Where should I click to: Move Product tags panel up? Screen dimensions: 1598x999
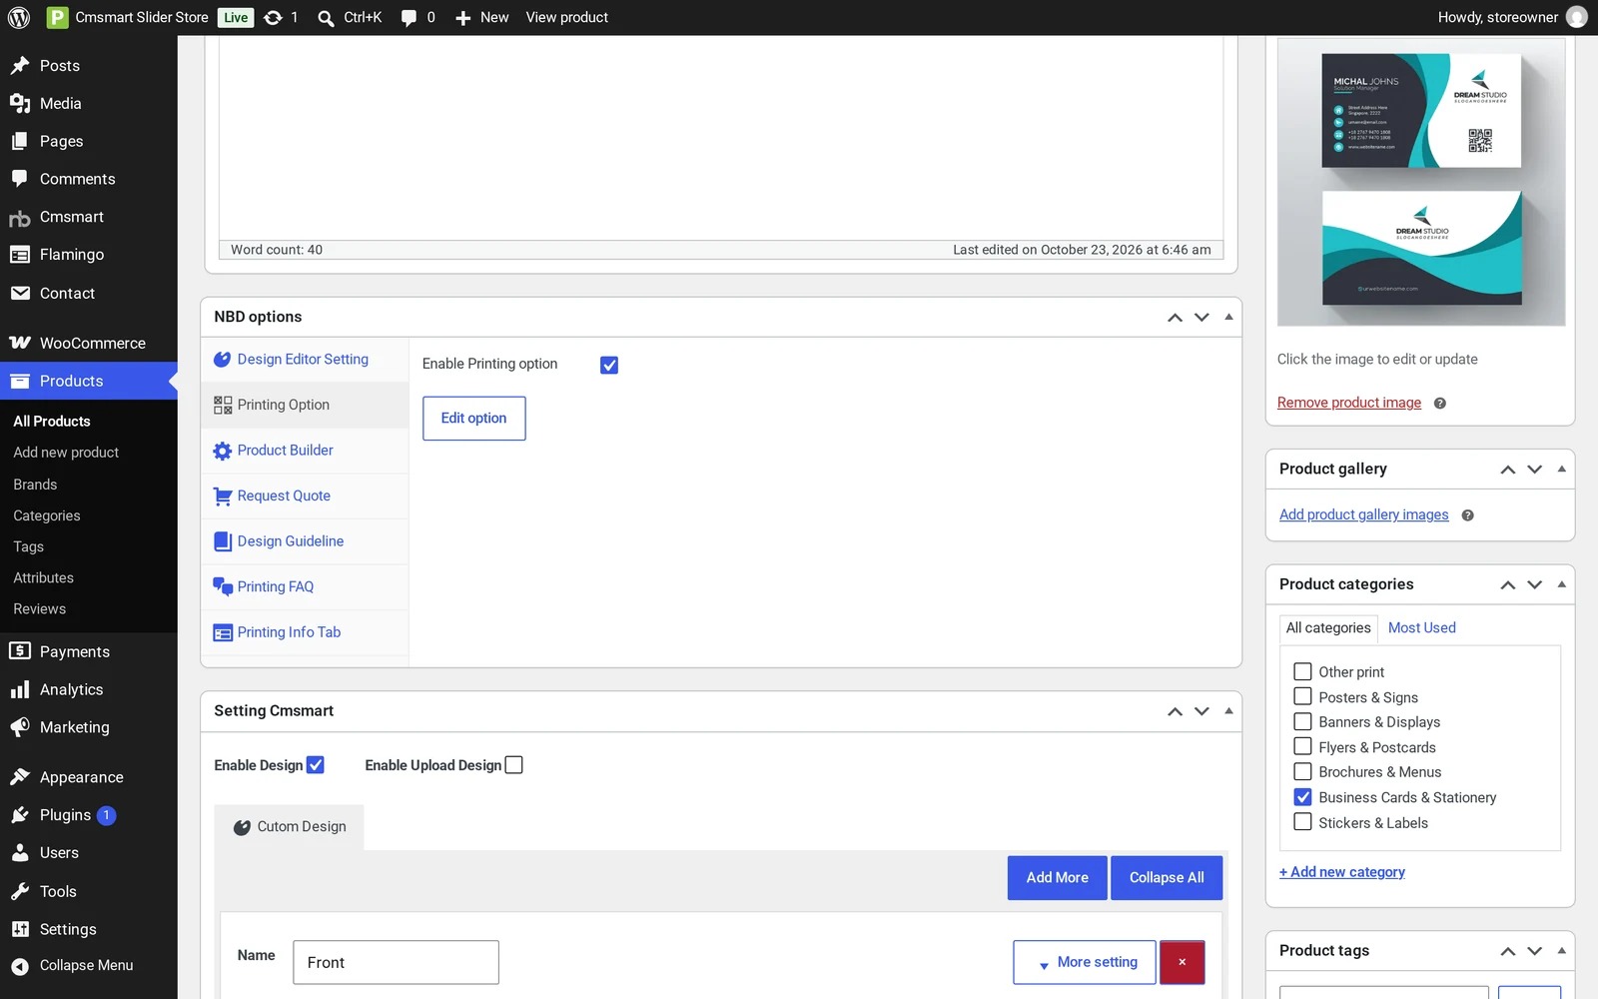pyautogui.click(x=1508, y=951)
